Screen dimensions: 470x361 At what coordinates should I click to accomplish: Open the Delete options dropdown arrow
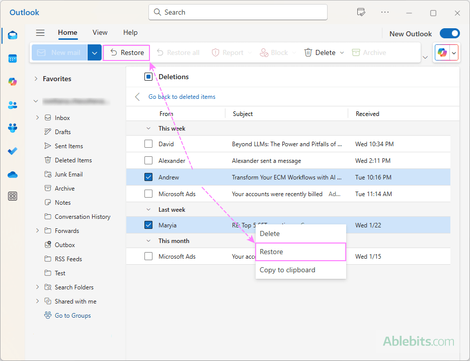342,52
